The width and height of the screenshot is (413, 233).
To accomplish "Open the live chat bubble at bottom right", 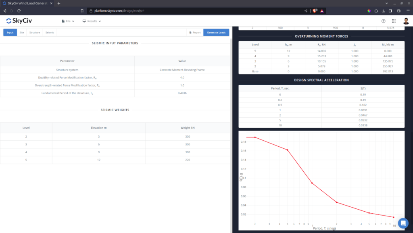I will (403, 223).
